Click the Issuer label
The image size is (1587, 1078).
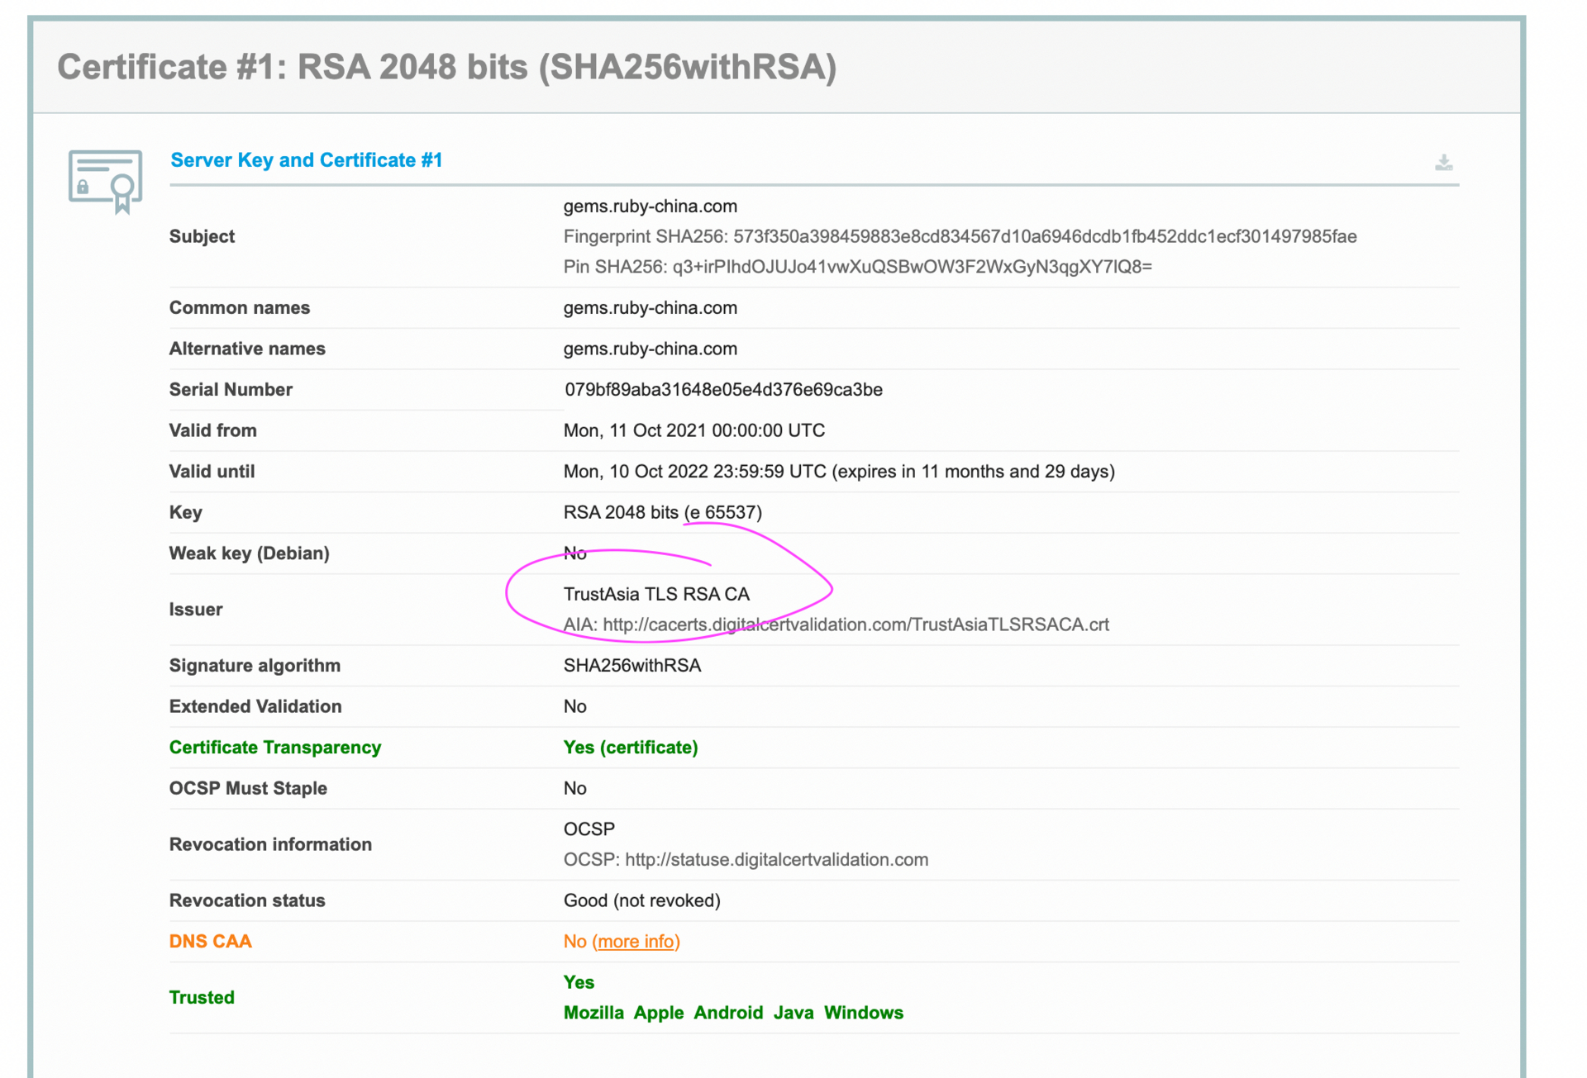point(196,610)
